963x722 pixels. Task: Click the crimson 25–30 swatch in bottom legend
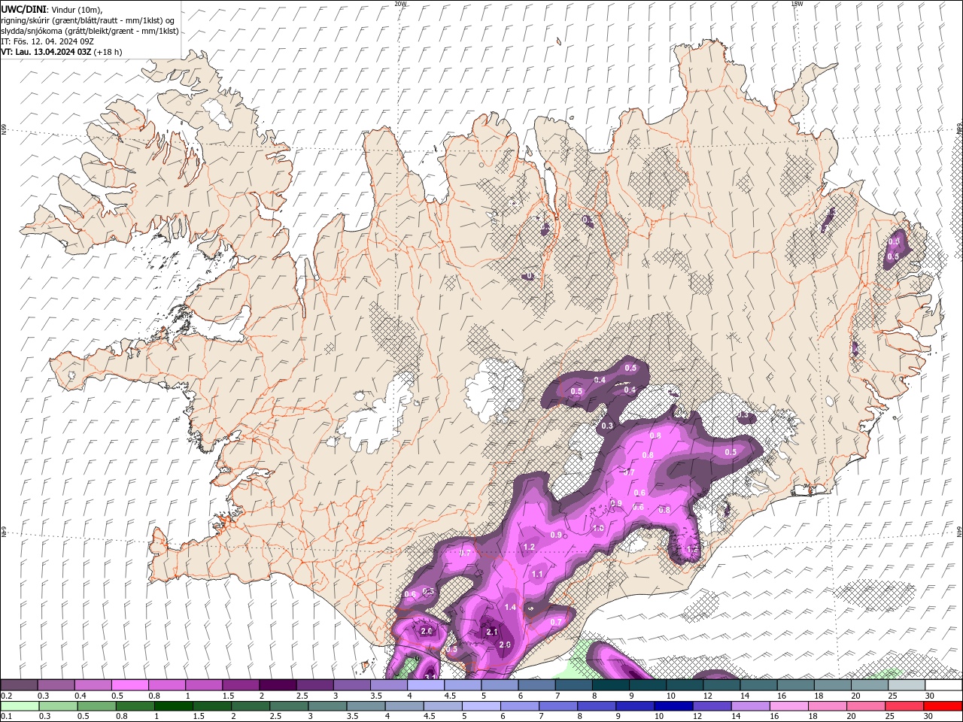point(904,706)
